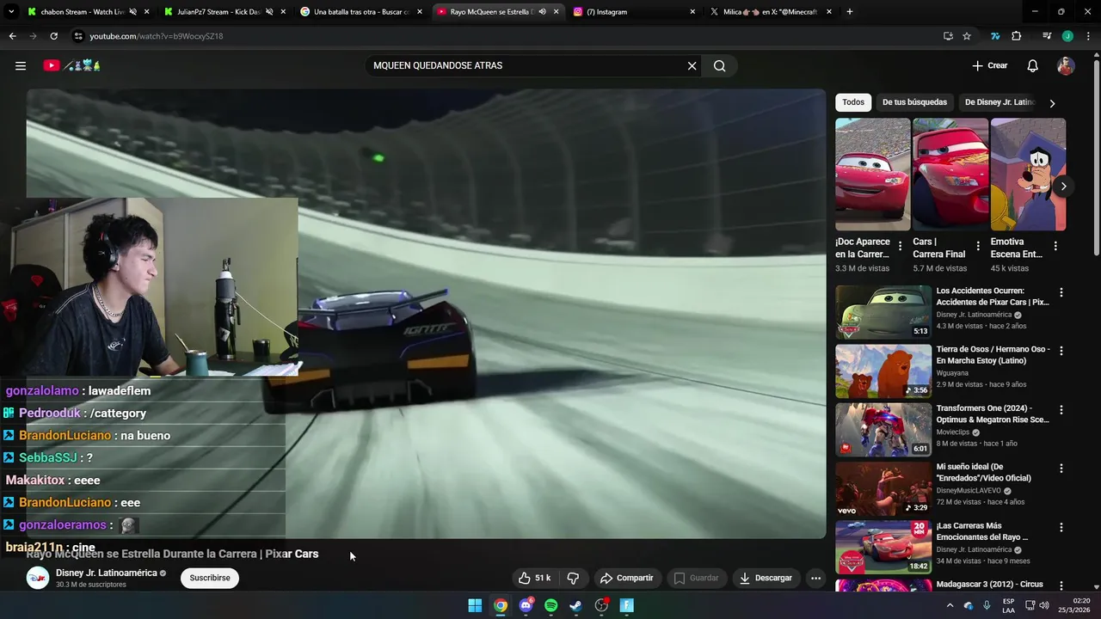Open Spotify from the taskbar
The image size is (1101, 619).
[551, 605]
